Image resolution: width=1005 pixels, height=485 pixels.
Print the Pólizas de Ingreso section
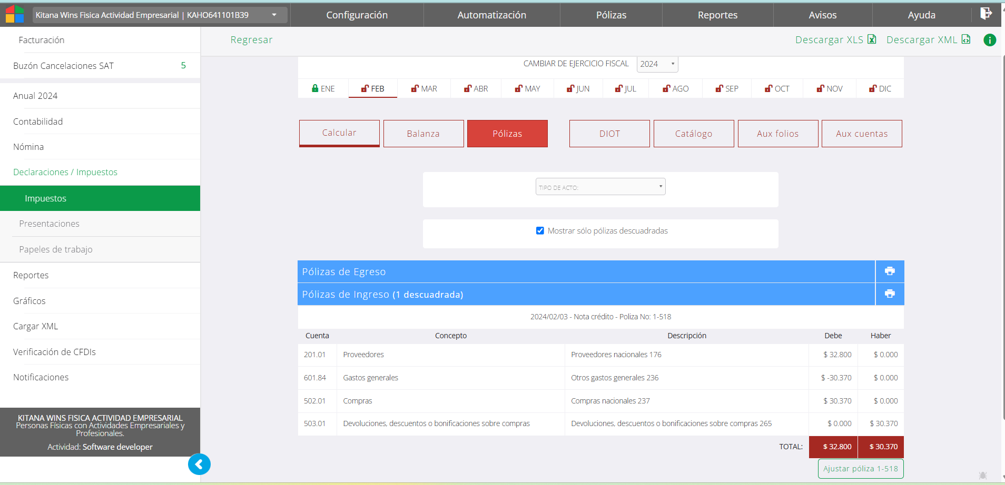(890, 294)
